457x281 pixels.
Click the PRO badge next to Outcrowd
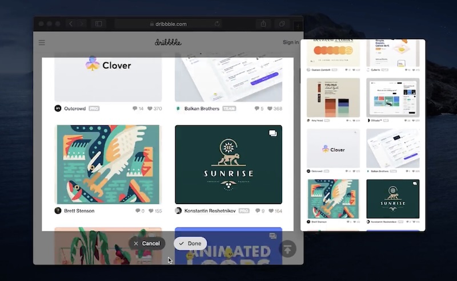click(94, 108)
